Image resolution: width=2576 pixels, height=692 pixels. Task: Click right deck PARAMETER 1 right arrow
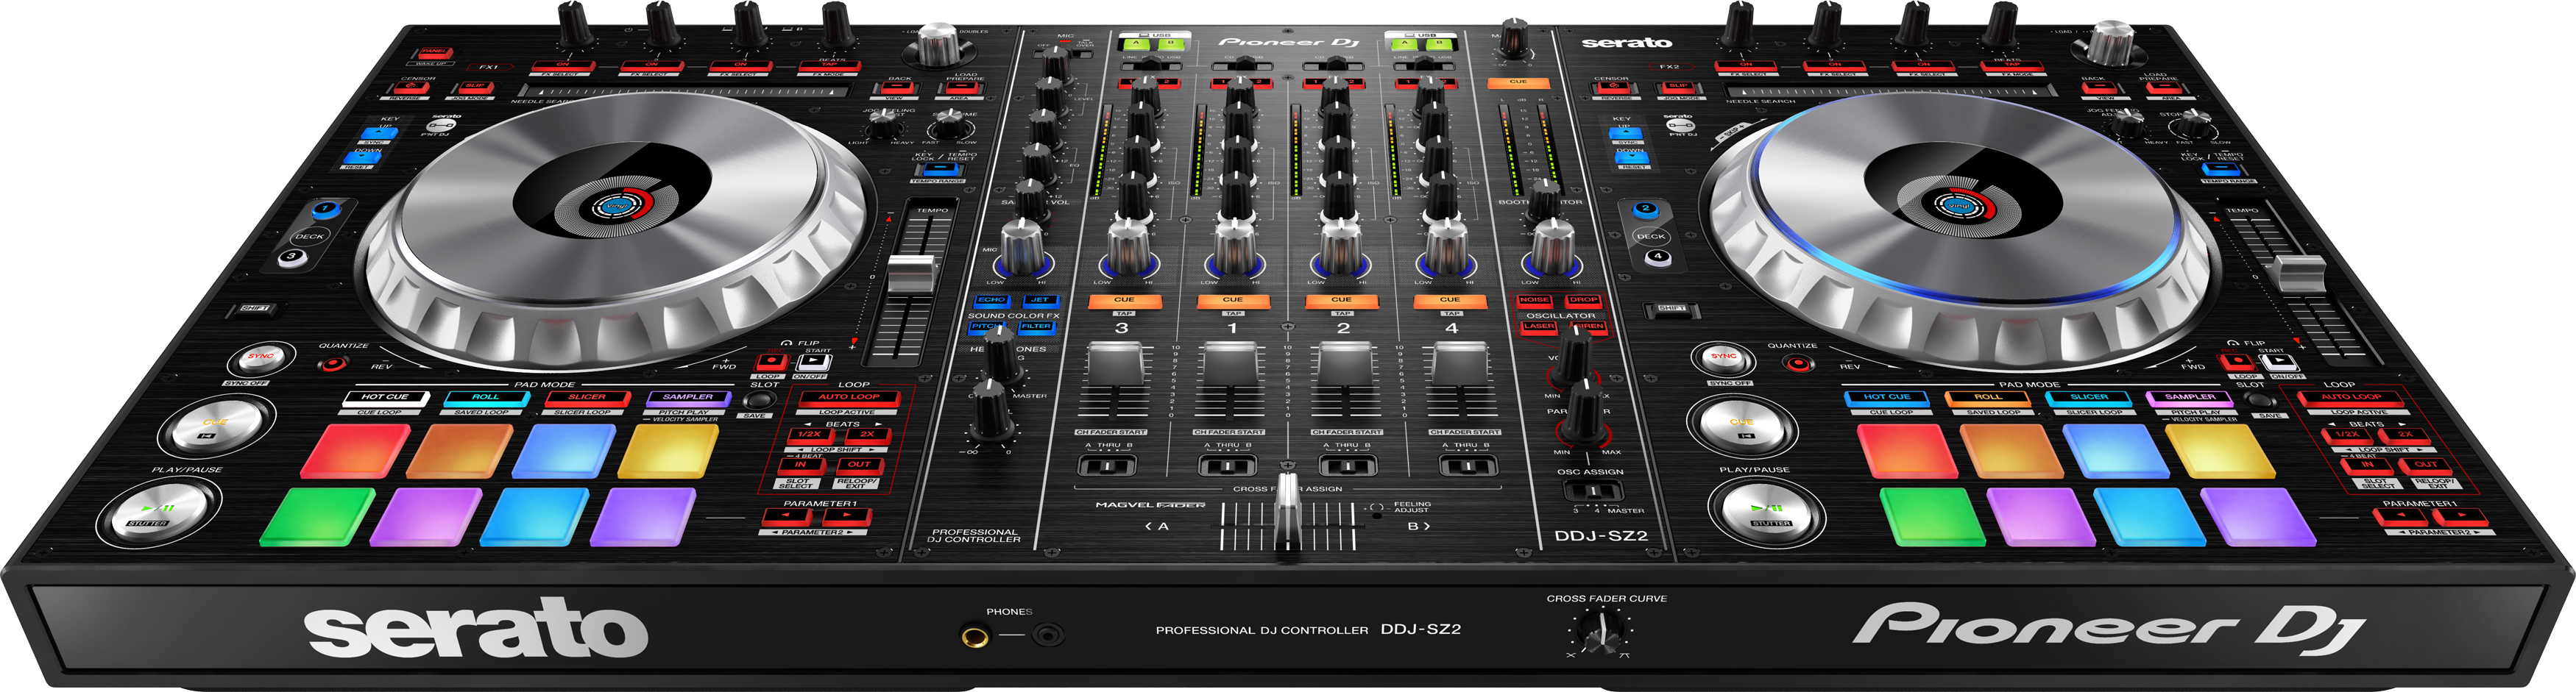point(2462,517)
